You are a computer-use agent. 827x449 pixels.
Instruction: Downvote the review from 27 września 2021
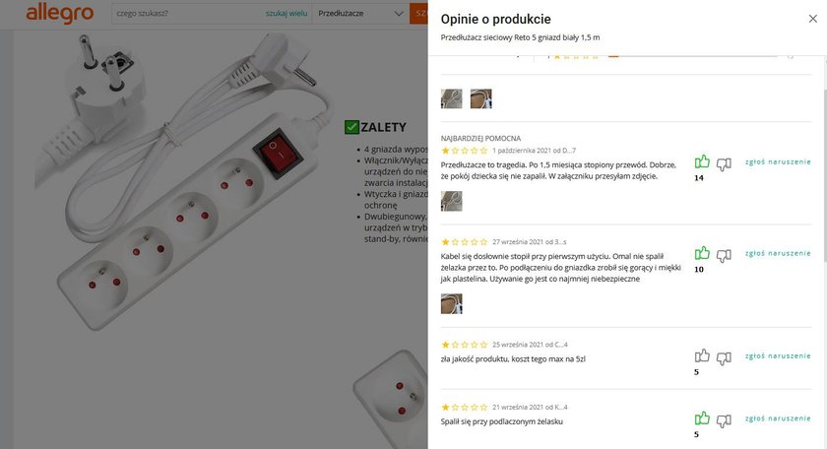[724, 255]
